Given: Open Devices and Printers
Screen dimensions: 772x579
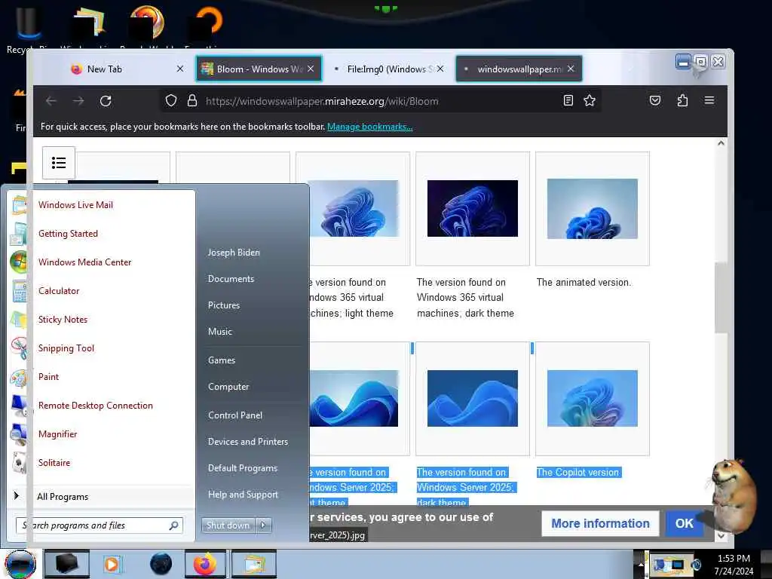Looking at the screenshot, I should (x=247, y=442).
